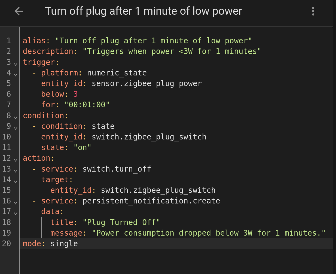Place cursor after mode: single
The image size is (336, 274).
78,243
